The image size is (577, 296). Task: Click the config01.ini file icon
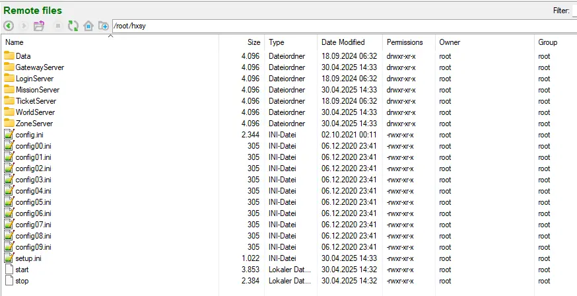pos(9,157)
